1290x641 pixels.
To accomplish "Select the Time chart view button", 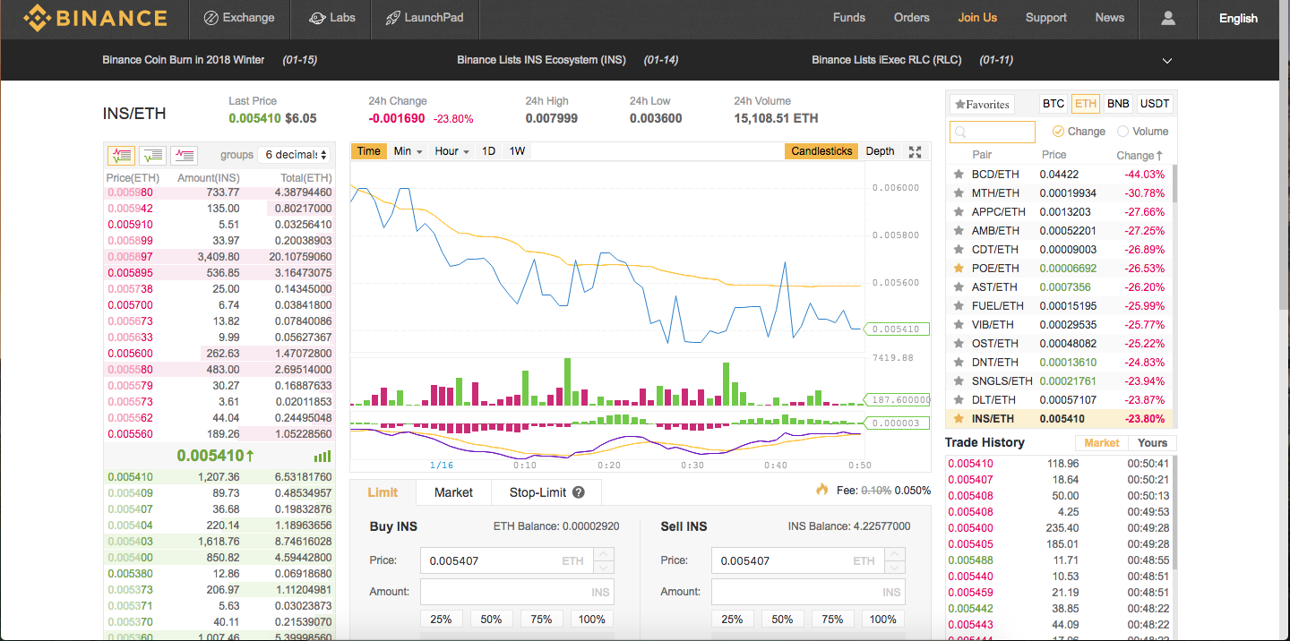I will [369, 151].
